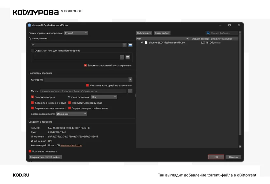Toggle Больше не показывать checkbox
This screenshot has width=270, height=184.
pos(30,151)
